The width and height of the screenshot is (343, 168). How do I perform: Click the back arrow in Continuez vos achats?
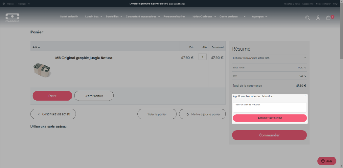pyautogui.click(x=39, y=114)
